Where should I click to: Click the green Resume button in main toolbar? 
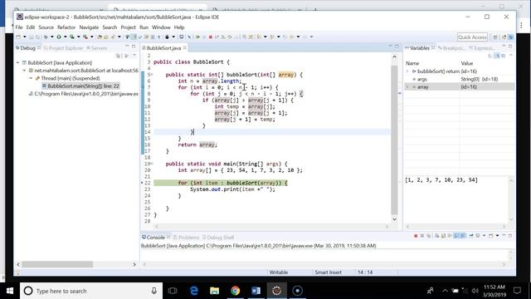pyautogui.click(x=197, y=37)
